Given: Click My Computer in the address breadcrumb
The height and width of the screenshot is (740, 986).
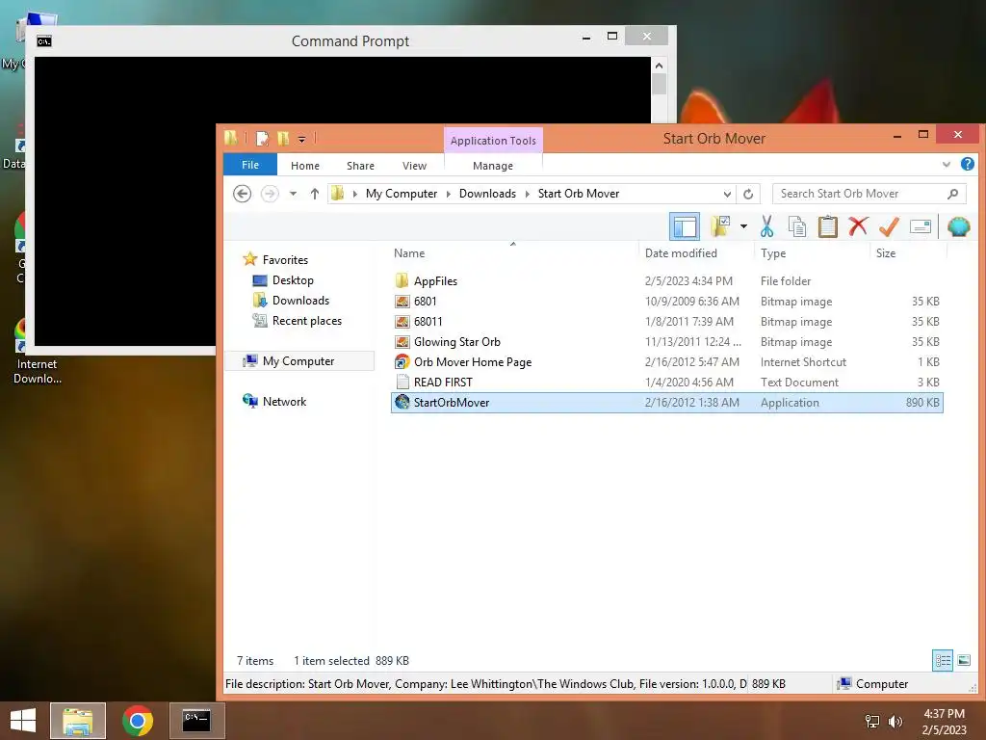Looking at the screenshot, I should (x=402, y=194).
